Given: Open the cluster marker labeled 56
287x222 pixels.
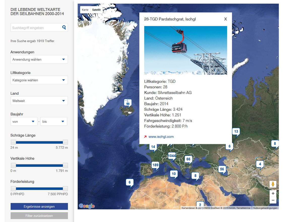Looking at the screenshot, I should (x=222, y=169).
